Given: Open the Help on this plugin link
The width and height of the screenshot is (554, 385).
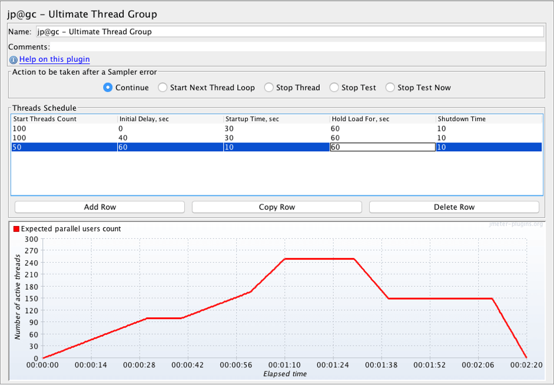Looking at the screenshot, I should pyautogui.click(x=54, y=59).
